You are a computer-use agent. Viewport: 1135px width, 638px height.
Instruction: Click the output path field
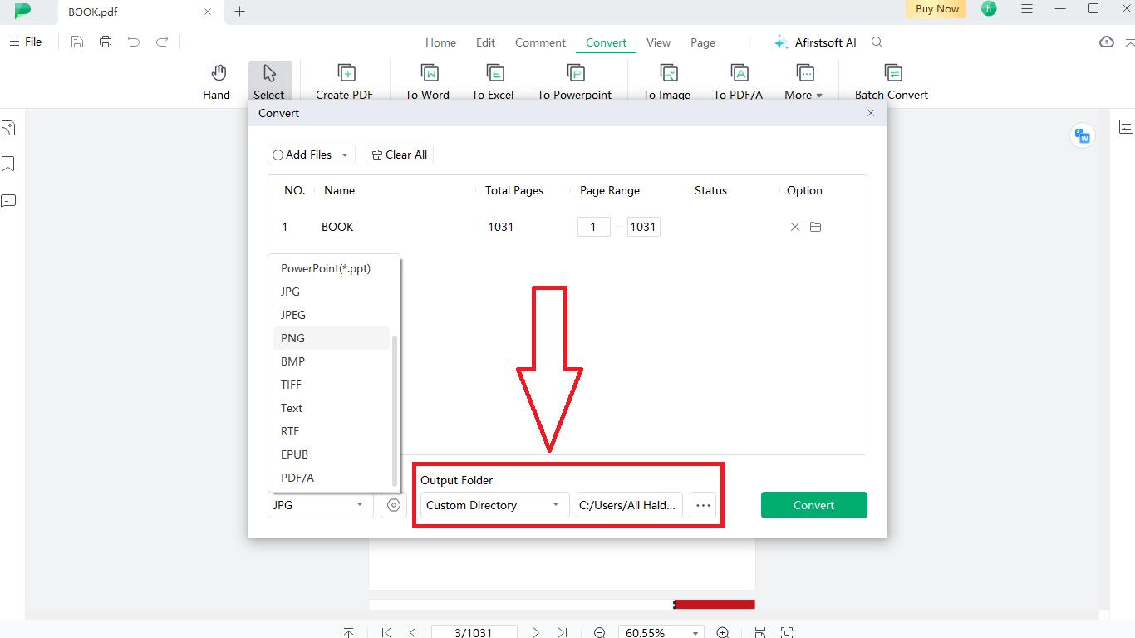coord(630,505)
